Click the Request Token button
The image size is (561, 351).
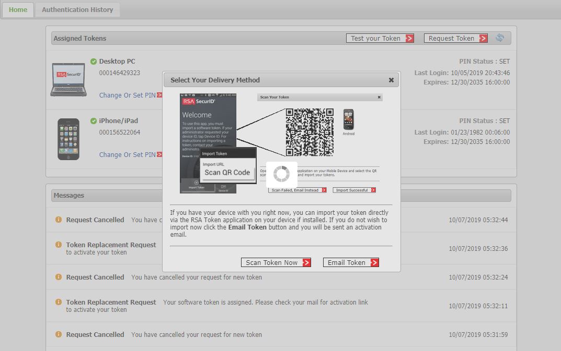click(455, 38)
